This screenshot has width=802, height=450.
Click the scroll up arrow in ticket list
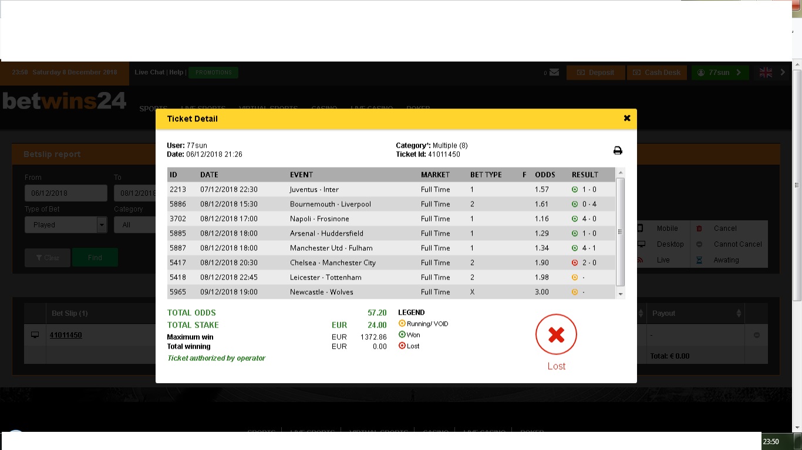pyautogui.click(x=621, y=172)
